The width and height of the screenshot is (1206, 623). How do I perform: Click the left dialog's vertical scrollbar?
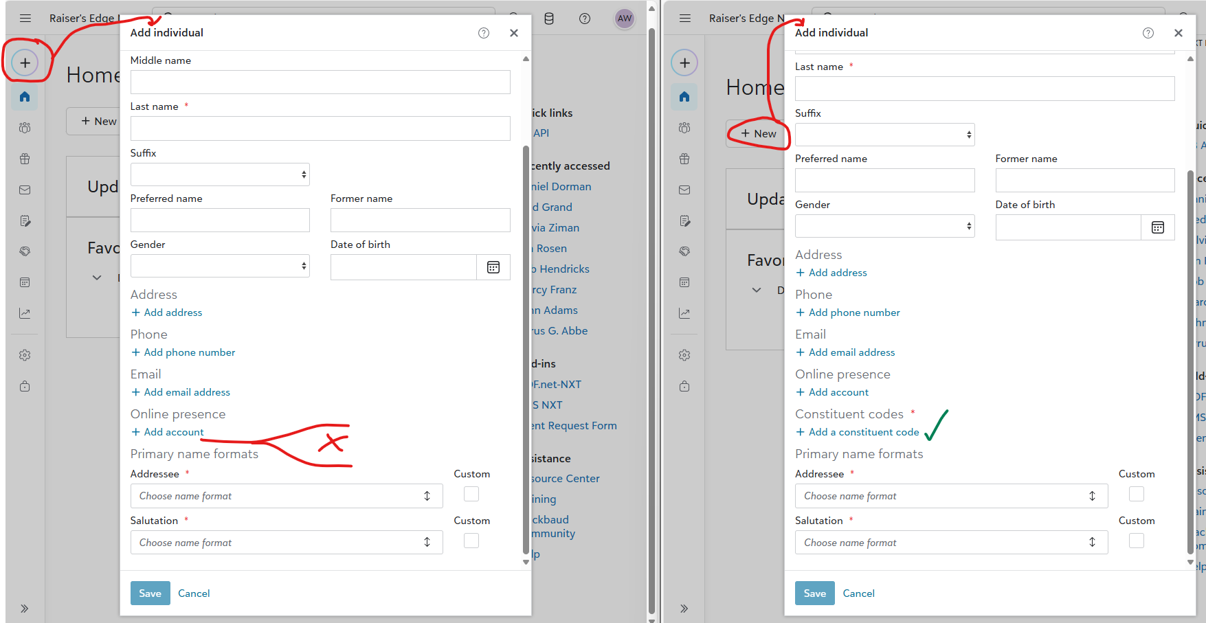(x=526, y=349)
